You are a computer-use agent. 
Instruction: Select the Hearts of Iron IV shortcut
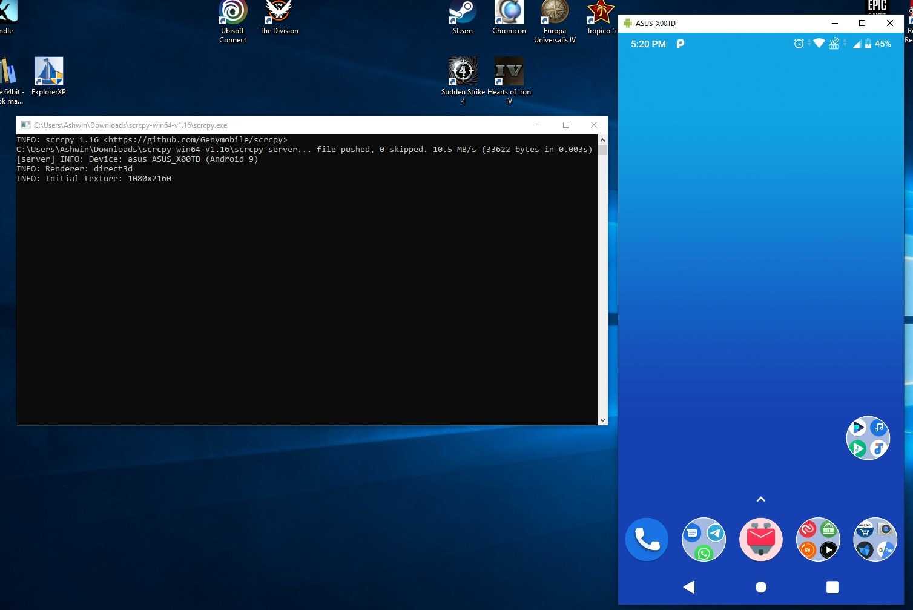[x=509, y=80]
